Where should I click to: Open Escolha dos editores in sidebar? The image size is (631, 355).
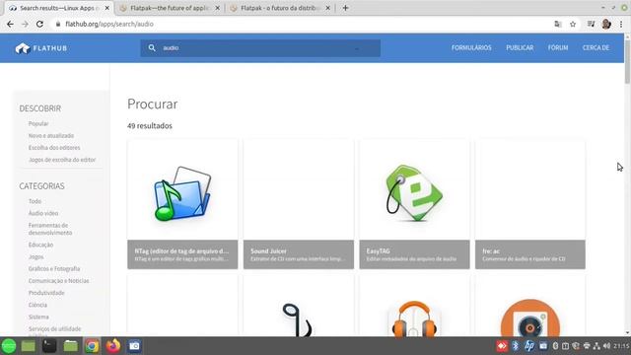pyautogui.click(x=54, y=148)
